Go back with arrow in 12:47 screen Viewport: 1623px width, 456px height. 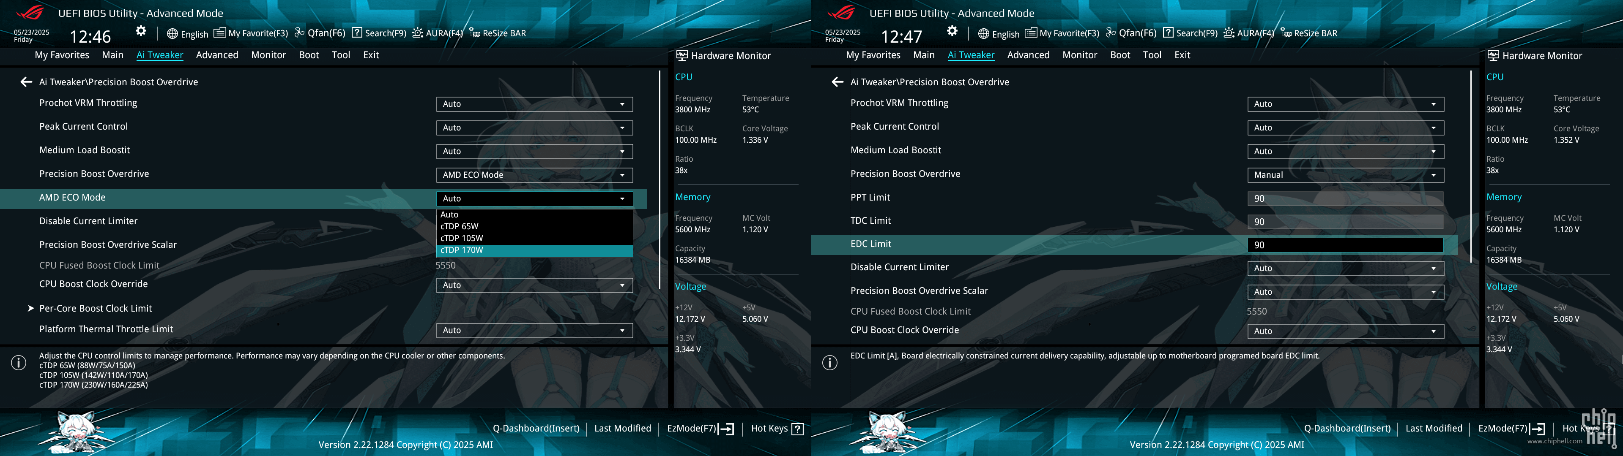coord(838,82)
